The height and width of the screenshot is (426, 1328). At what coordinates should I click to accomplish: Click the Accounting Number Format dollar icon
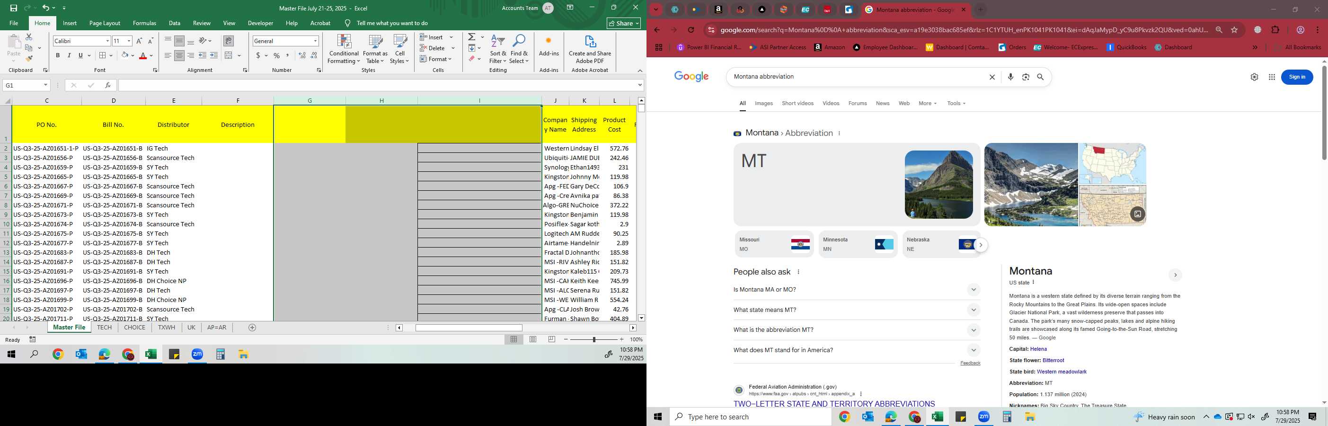pyautogui.click(x=258, y=55)
